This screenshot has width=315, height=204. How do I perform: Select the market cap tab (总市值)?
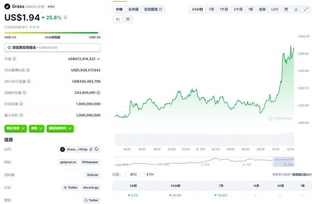[x=133, y=9]
